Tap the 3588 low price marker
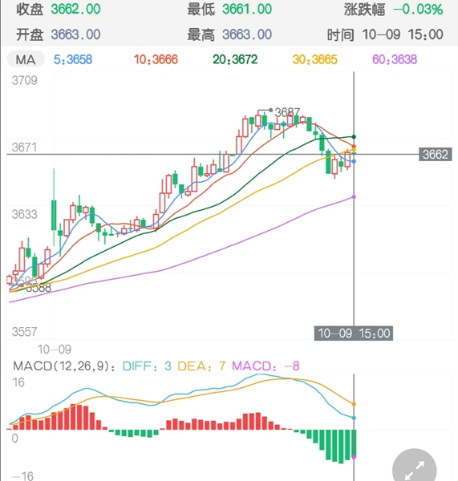 39,288
